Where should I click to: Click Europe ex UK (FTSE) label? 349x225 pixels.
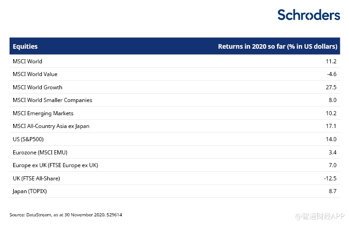coord(55,165)
